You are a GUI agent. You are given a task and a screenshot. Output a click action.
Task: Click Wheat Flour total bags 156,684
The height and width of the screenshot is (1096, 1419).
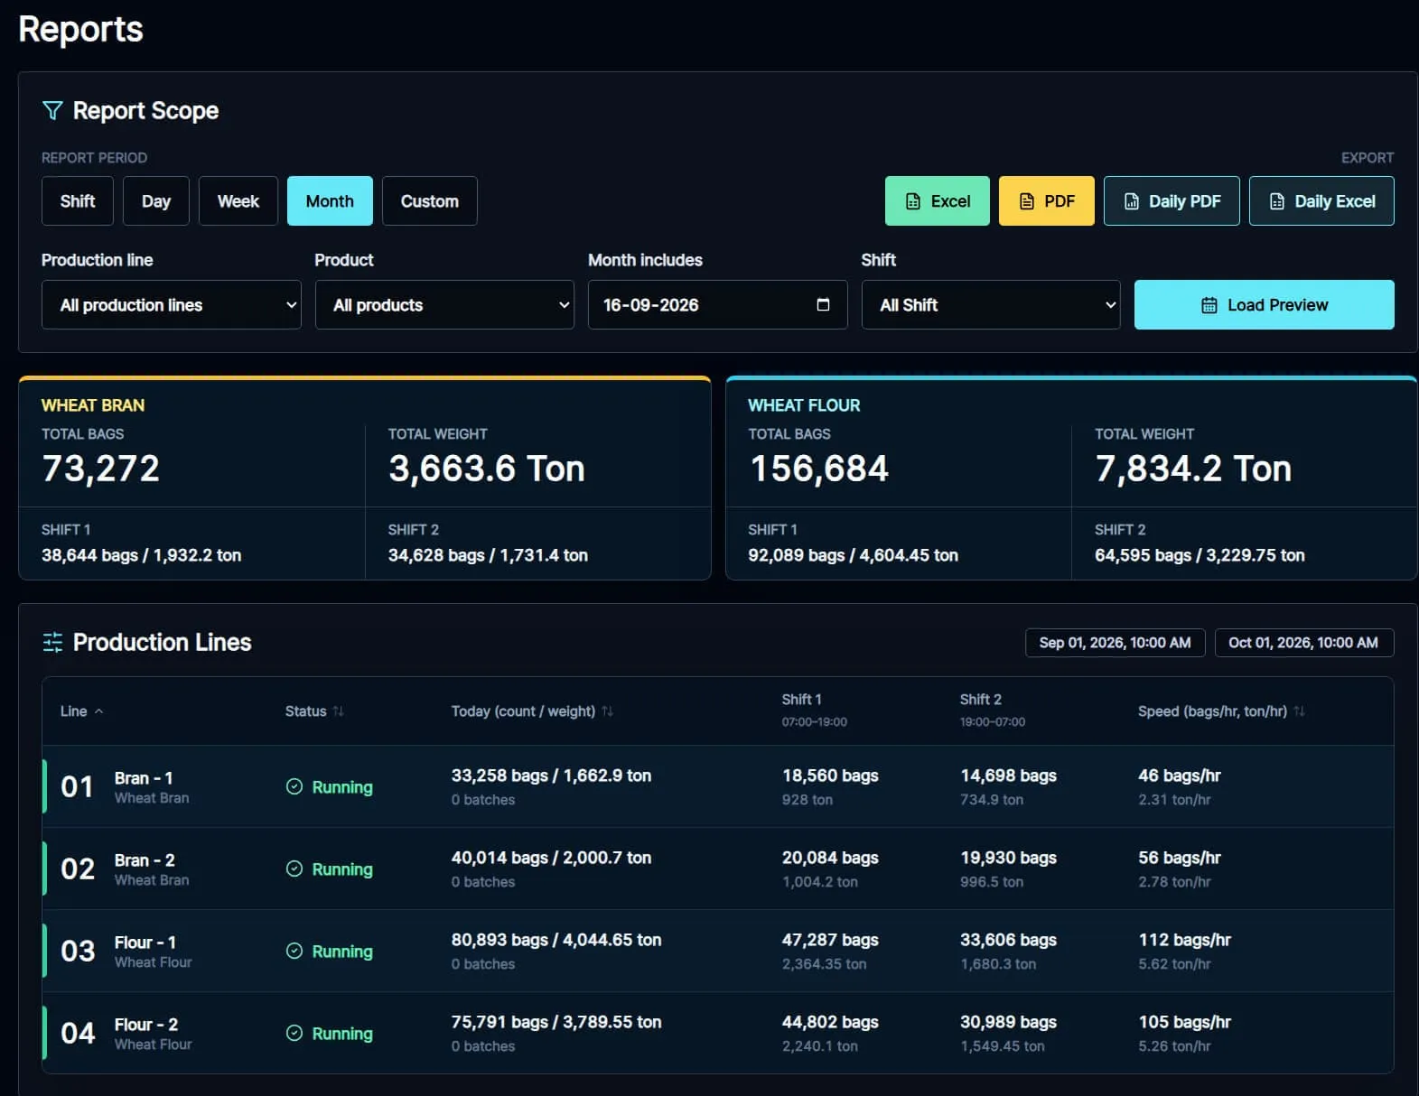(818, 468)
